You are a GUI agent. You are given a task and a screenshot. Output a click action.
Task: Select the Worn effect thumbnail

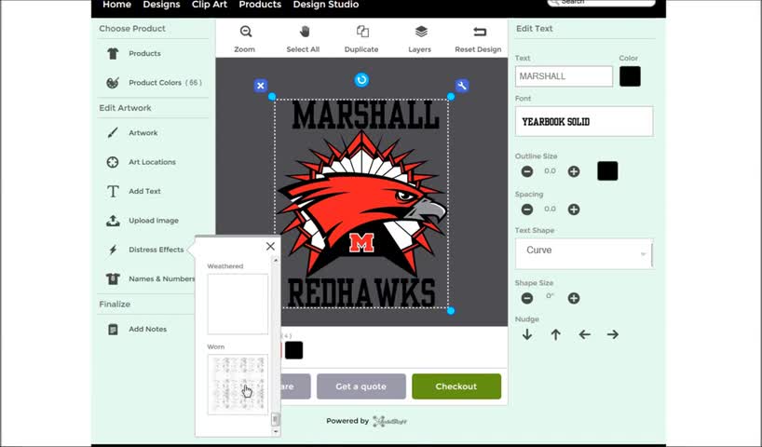click(238, 385)
